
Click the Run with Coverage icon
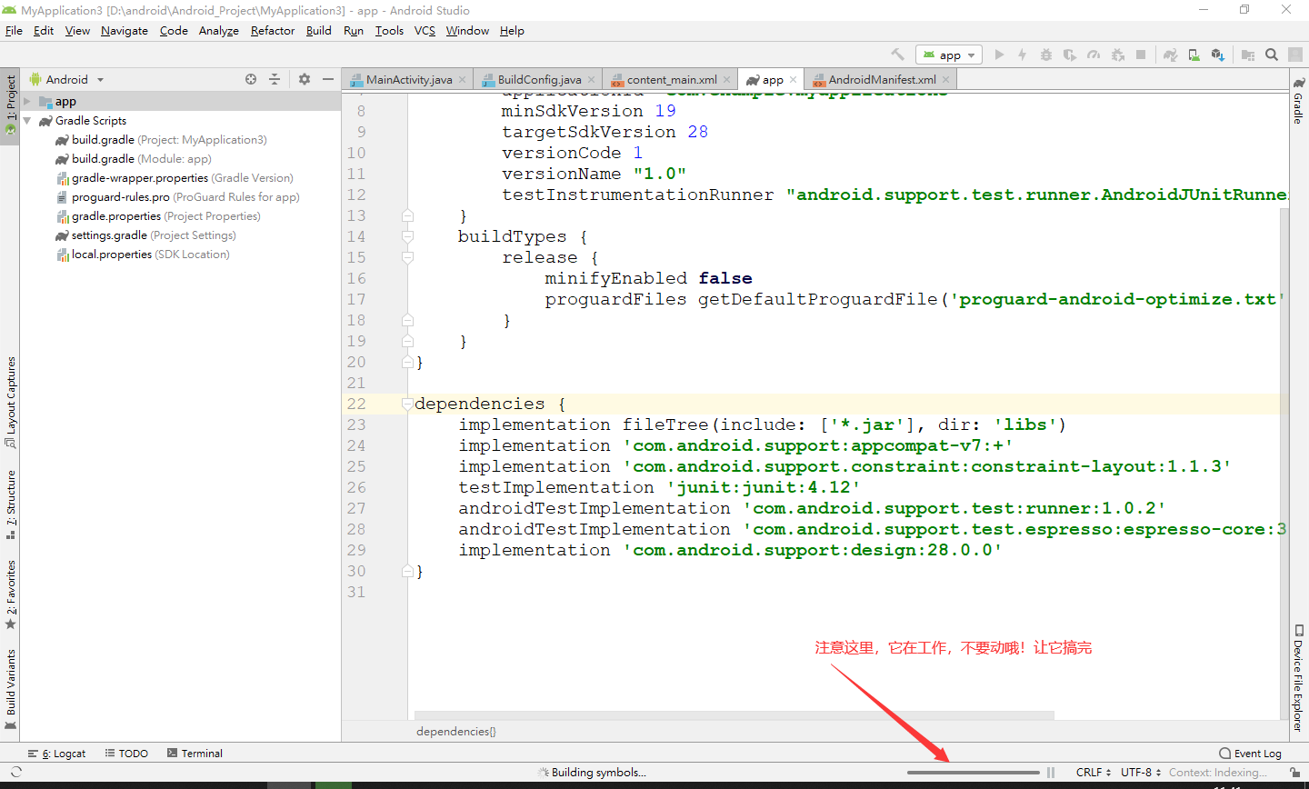(x=1070, y=55)
